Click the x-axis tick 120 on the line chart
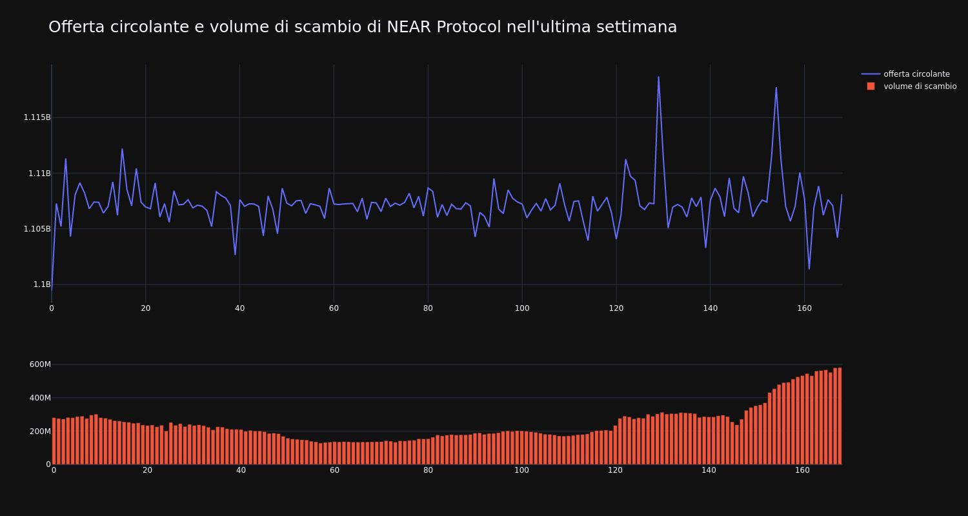This screenshot has width=968, height=516. click(616, 308)
